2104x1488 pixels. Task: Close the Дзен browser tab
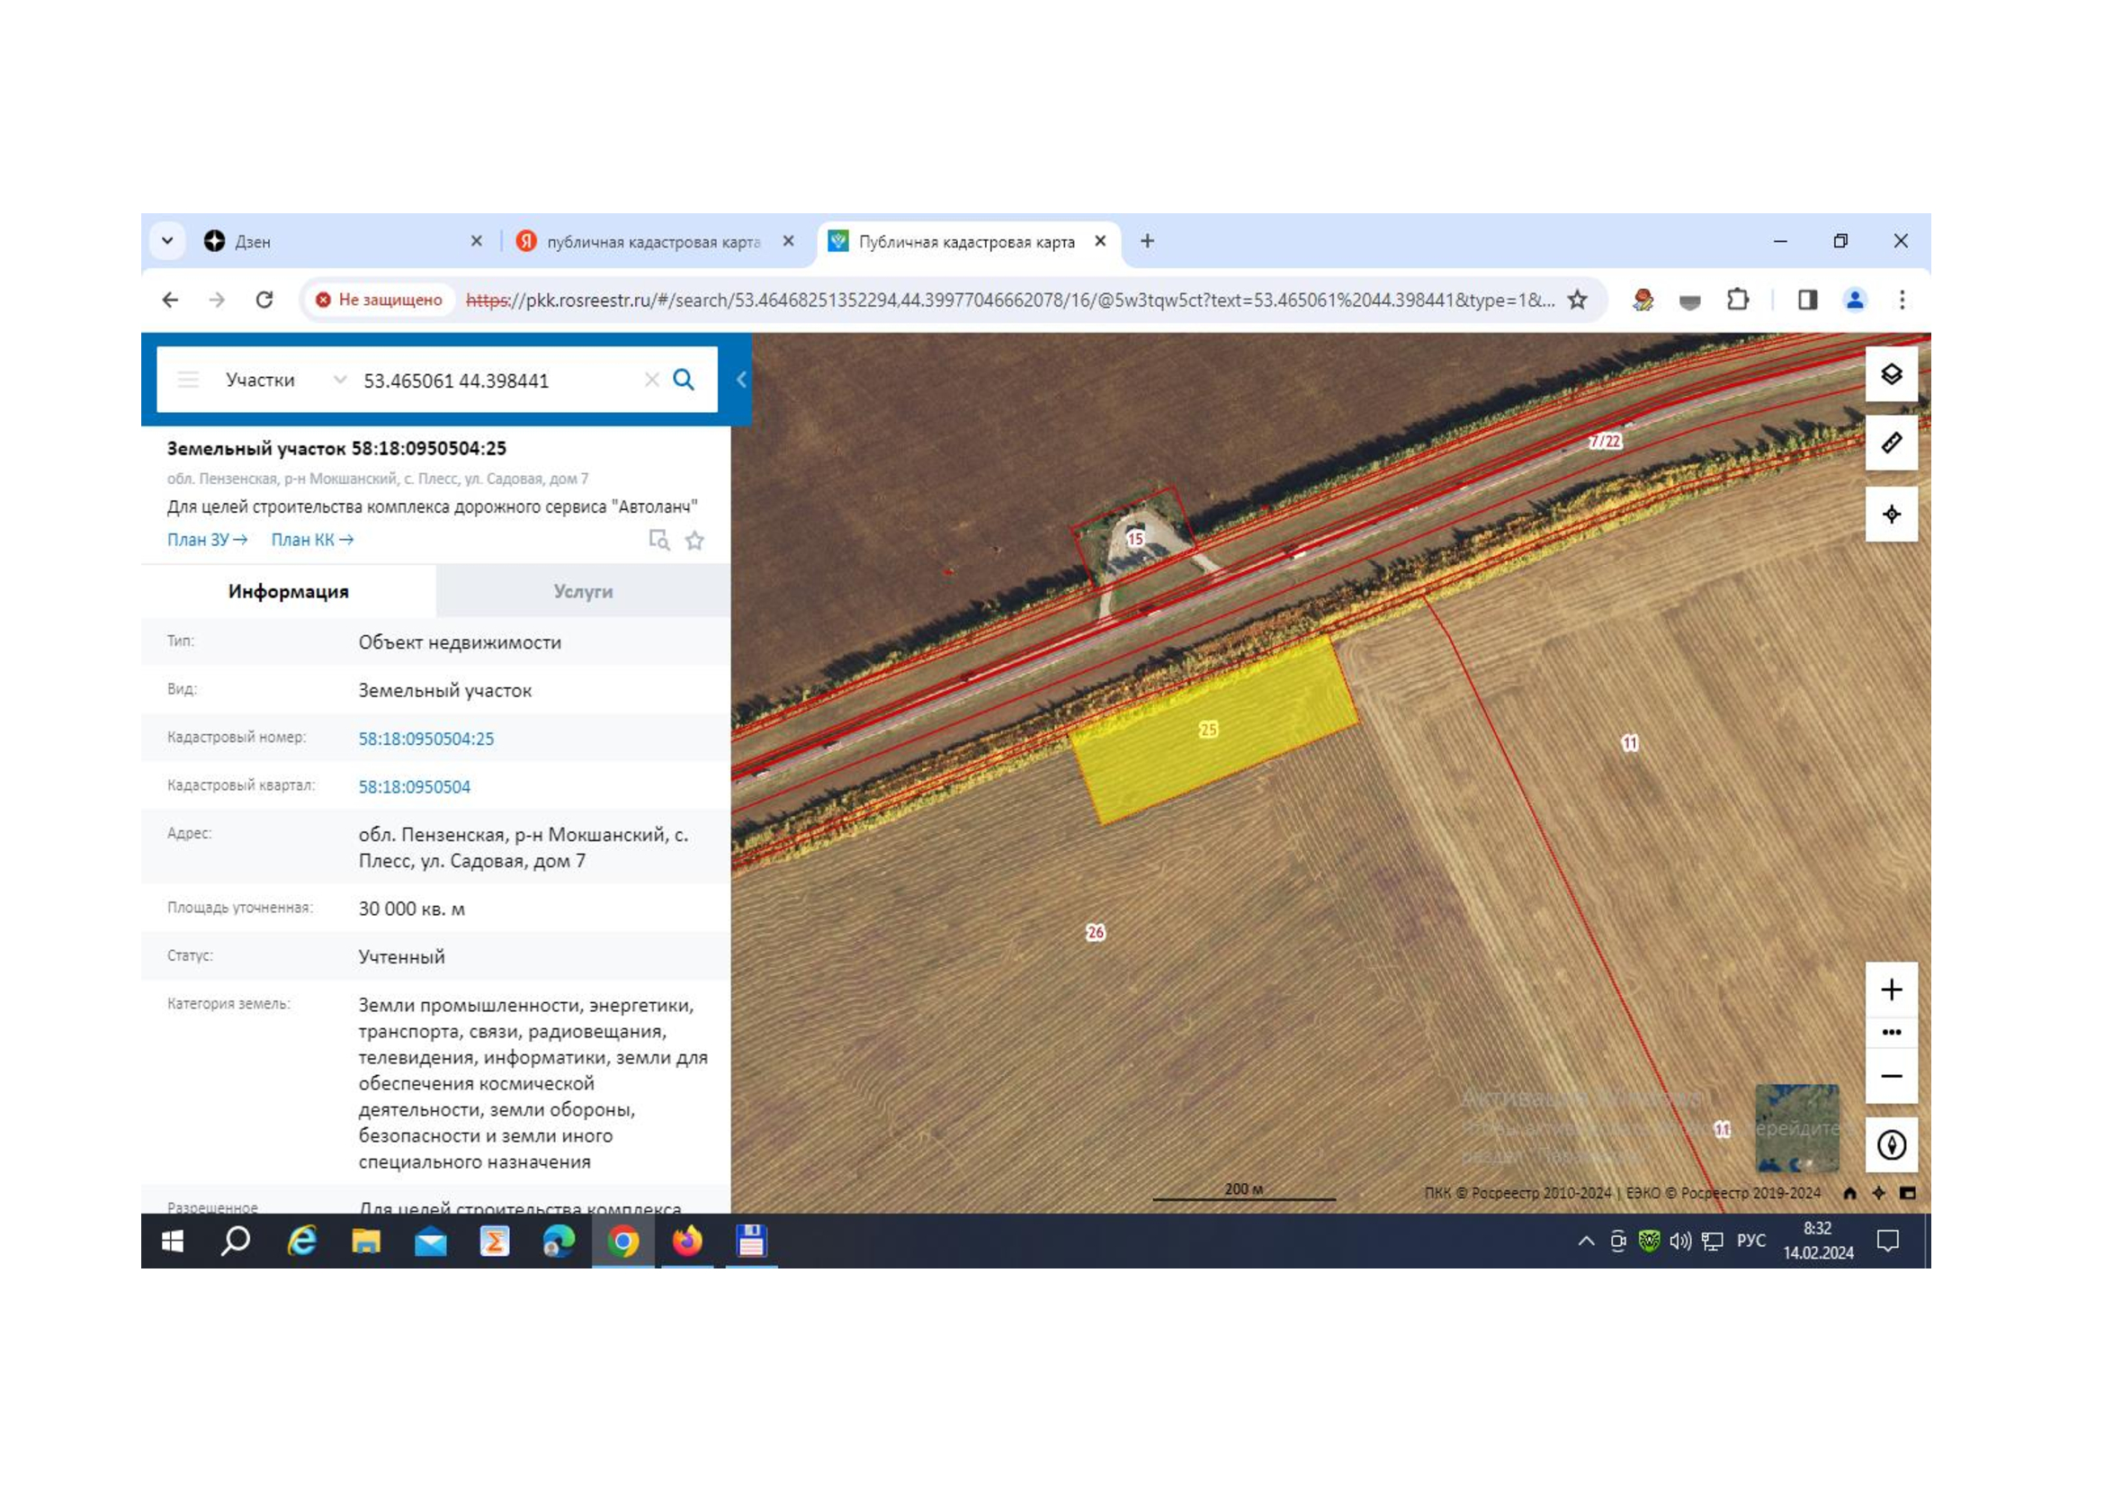click(477, 241)
